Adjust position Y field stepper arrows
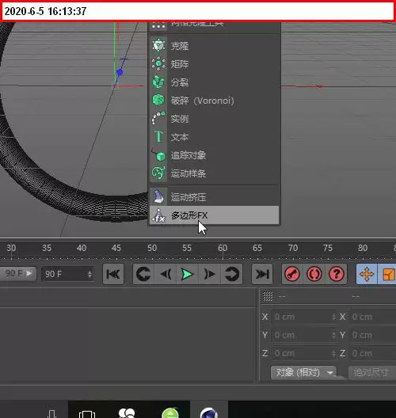The height and width of the screenshot is (418, 396). 333,335
